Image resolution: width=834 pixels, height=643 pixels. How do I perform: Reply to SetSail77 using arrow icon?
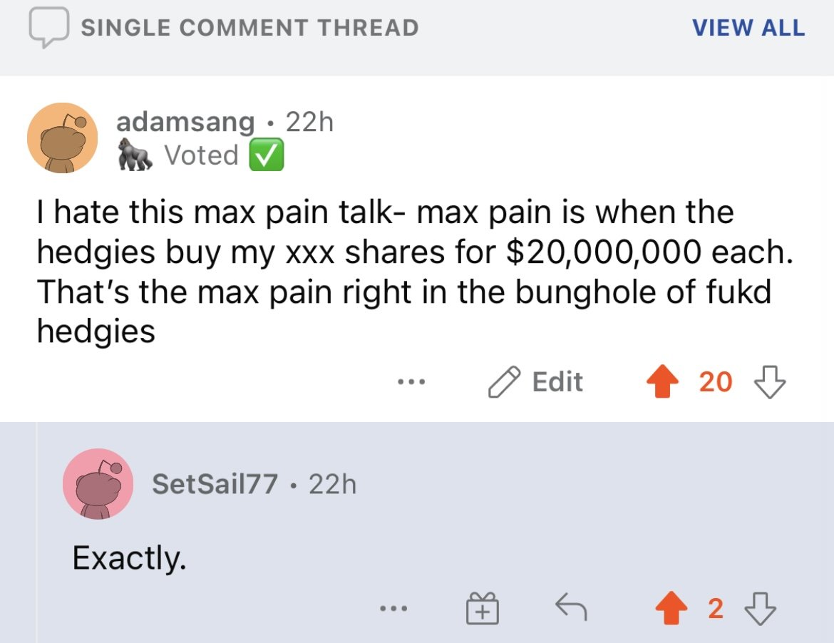pos(571,607)
